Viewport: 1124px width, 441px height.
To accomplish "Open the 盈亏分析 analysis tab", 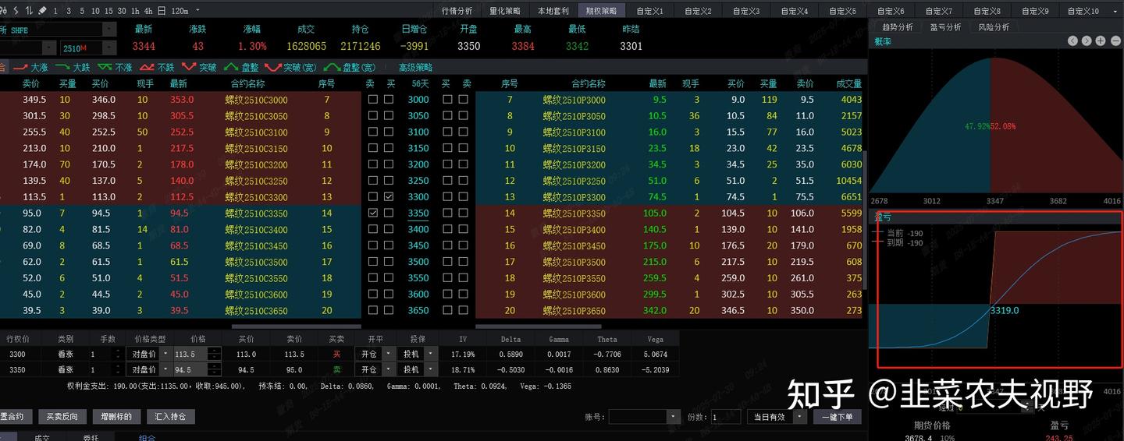I will [x=944, y=26].
